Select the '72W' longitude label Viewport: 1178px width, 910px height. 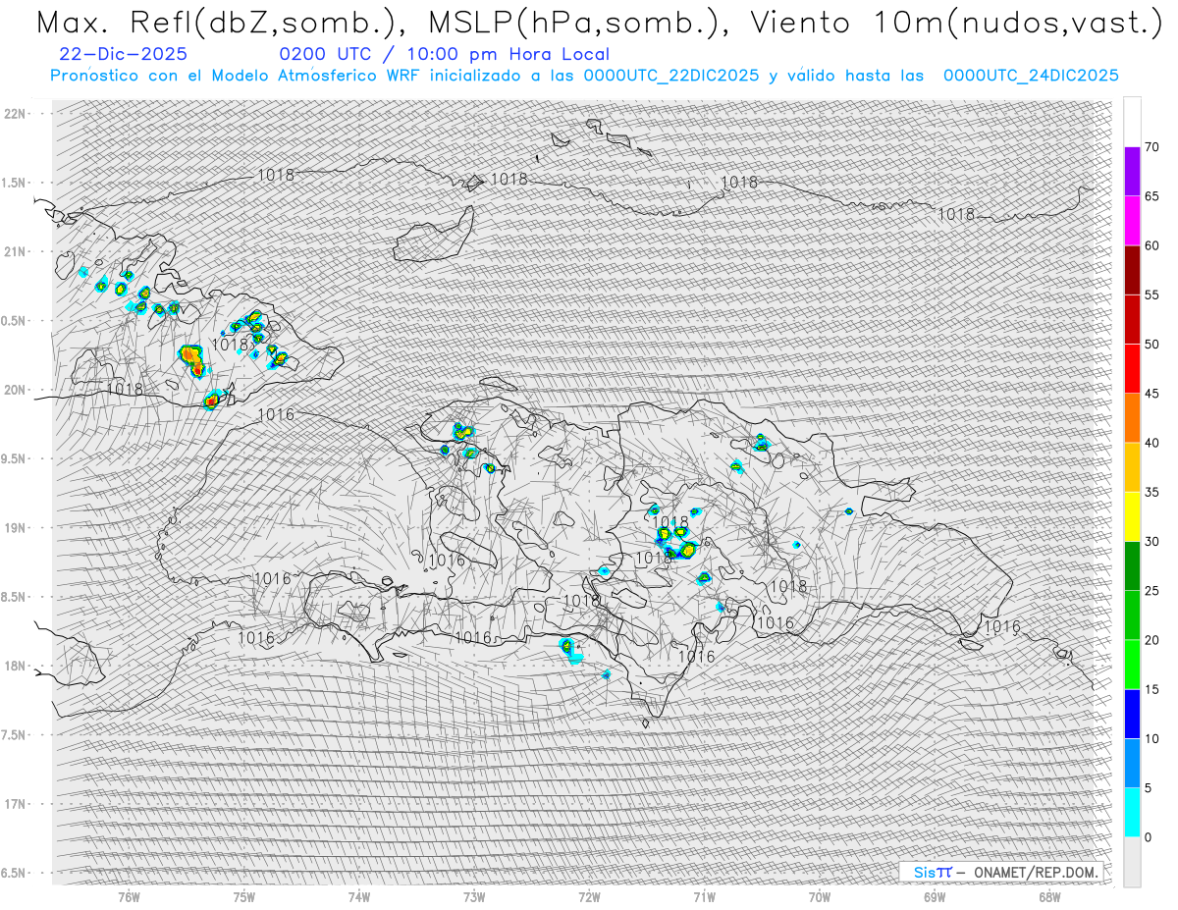click(589, 897)
